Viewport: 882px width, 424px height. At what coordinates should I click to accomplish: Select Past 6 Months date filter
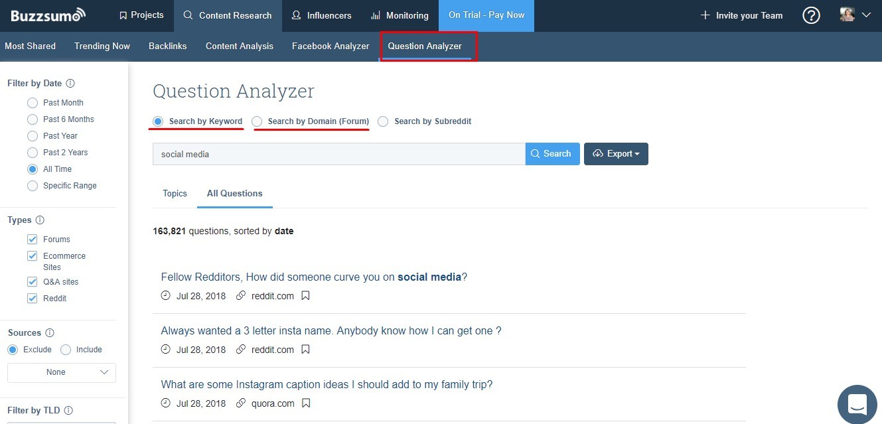(32, 119)
